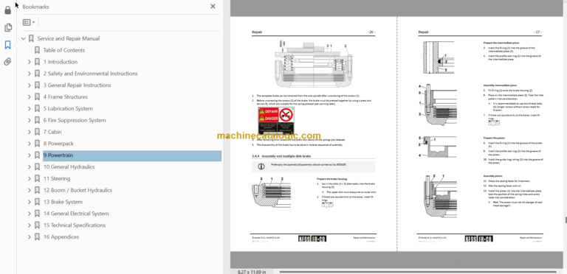Click the horizontal scrollbar at bottom
This screenshot has height=274, width=567.
[418, 272]
